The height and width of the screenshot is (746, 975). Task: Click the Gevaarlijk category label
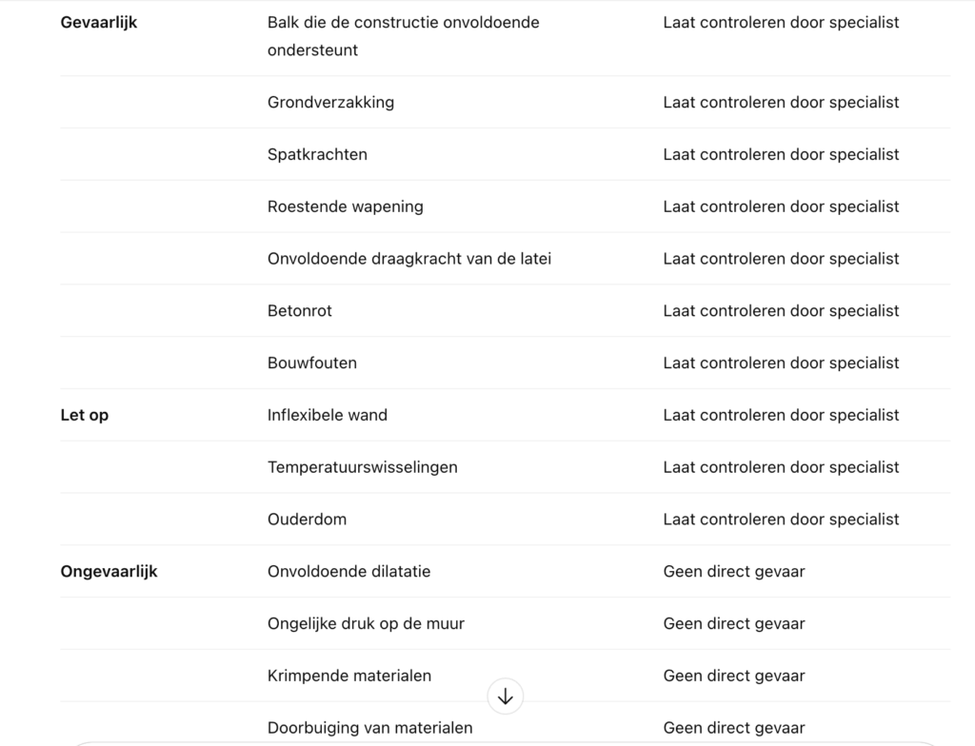click(x=99, y=22)
